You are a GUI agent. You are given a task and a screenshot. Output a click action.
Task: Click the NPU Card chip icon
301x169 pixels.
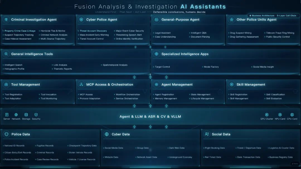(280, 115)
